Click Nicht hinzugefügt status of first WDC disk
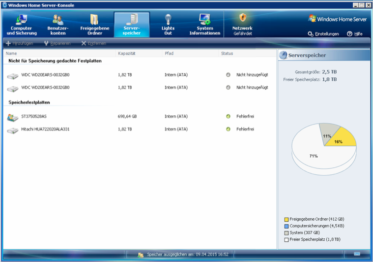373x262 pixels. click(252, 75)
